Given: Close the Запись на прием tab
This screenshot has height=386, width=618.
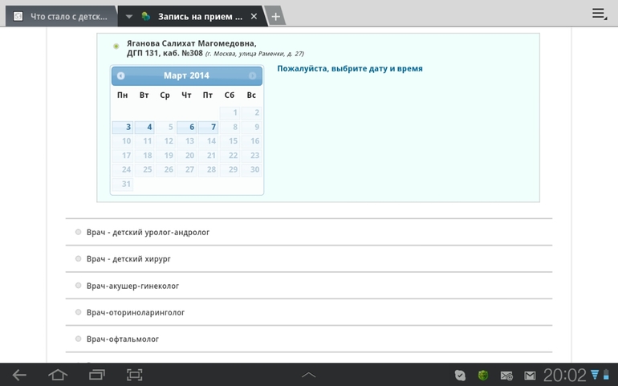Looking at the screenshot, I should pyautogui.click(x=254, y=17).
